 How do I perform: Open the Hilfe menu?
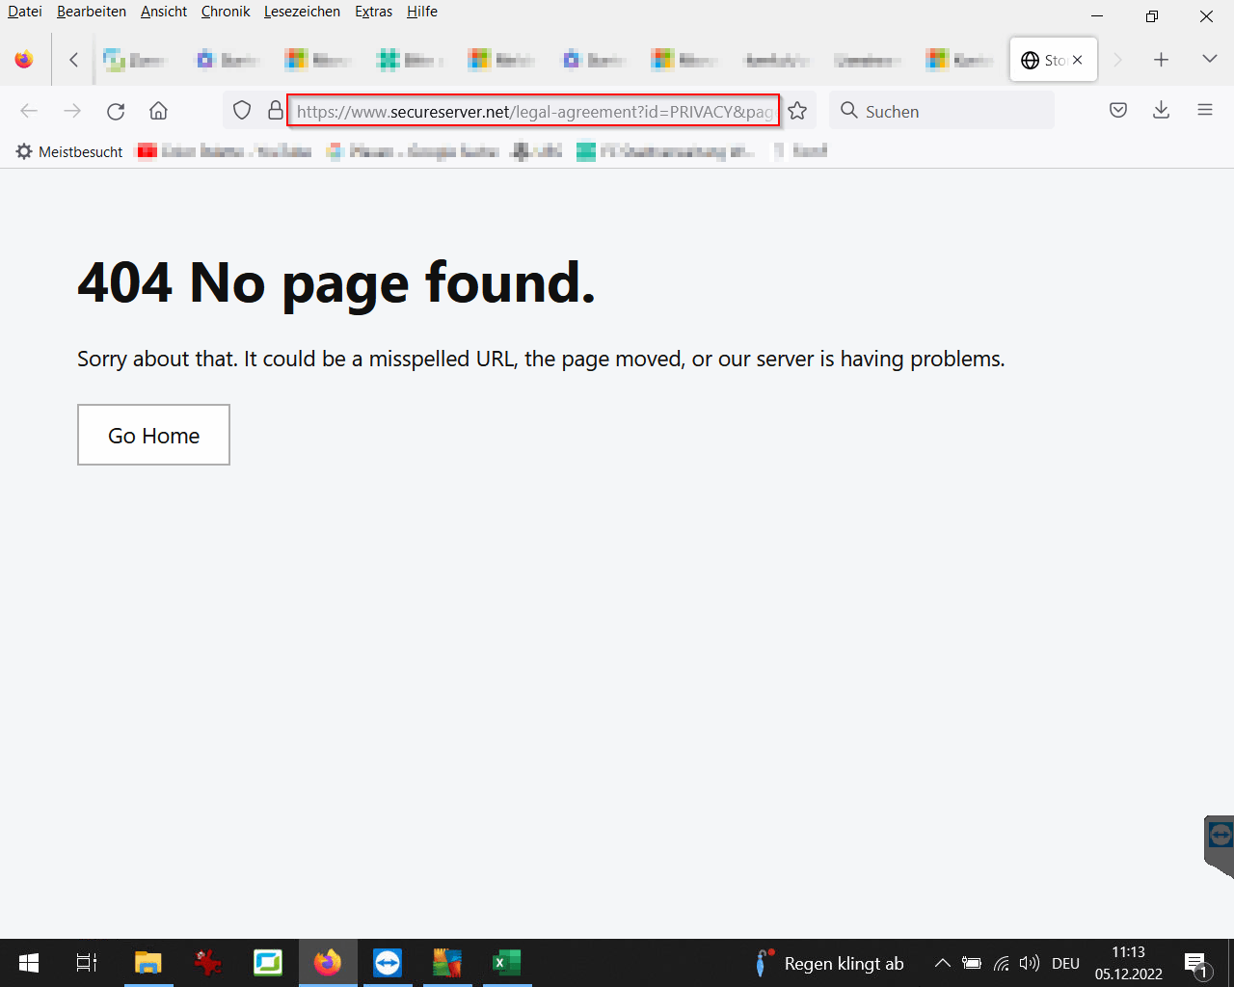coord(422,12)
